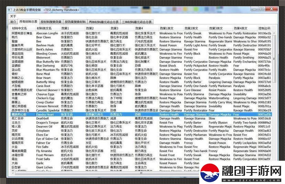The height and width of the screenshot is (184, 285).
Task: Select the Butterfly Wing cell
Action: point(48,82)
